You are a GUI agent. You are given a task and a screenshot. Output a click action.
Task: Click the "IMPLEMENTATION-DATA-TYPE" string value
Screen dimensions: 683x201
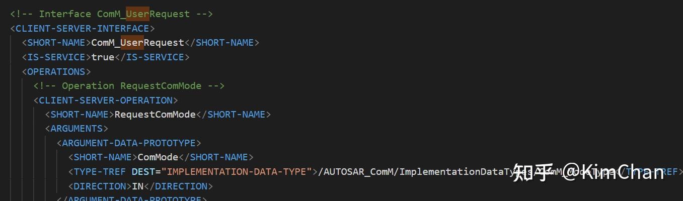coord(237,172)
